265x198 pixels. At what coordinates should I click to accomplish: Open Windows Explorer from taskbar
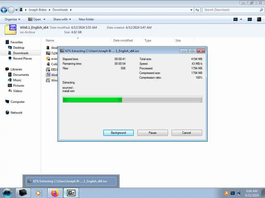click(x=23, y=193)
